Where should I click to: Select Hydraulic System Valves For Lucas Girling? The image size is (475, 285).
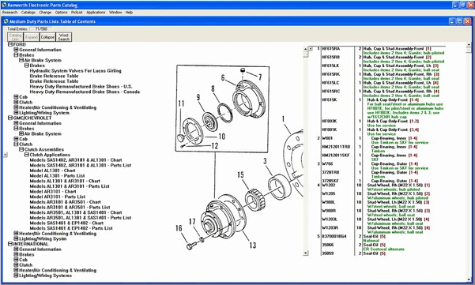75,71
